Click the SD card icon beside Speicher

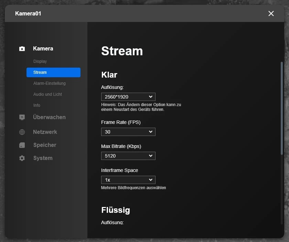(x=22, y=145)
